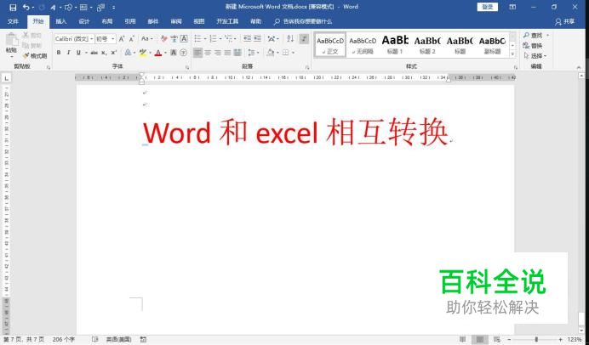Justify the paragraph text

pyautogui.click(x=227, y=53)
